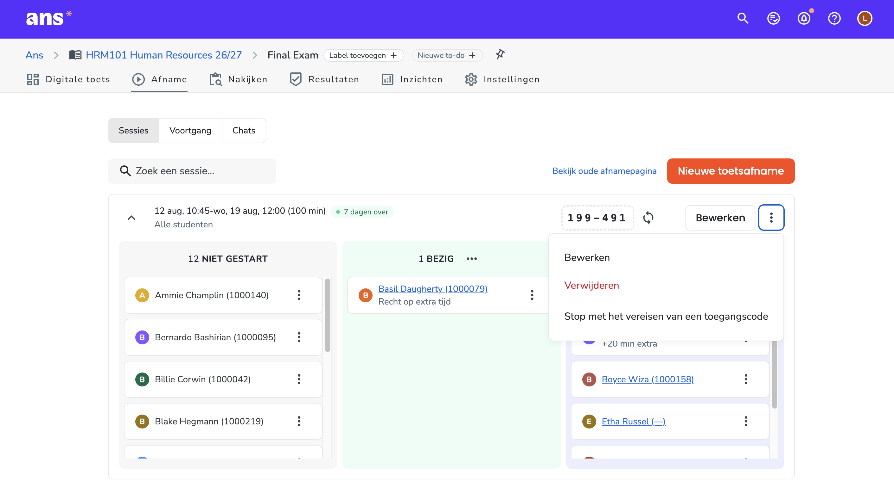Open the menu for Etha Russel

pyautogui.click(x=746, y=421)
